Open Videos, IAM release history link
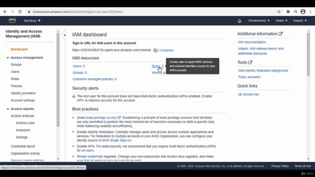 tap(261, 51)
